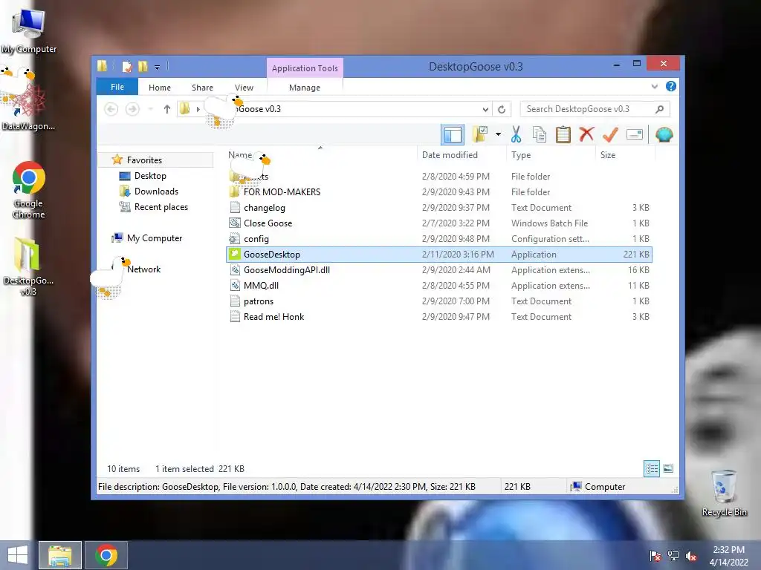Click the window folder icon in title bar
Screen dimensions: 761x570
pos(103,66)
